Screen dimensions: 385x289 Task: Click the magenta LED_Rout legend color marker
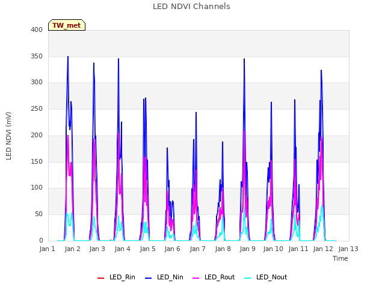[196, 278]
